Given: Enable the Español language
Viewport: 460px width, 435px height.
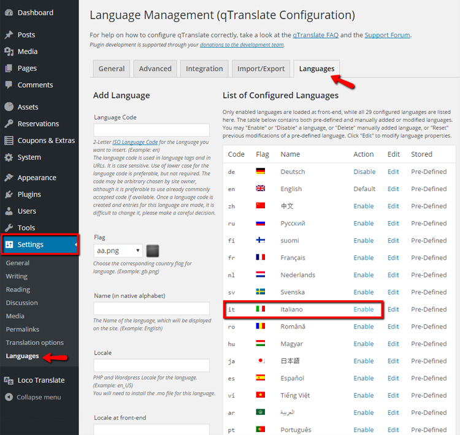Looking at the screenshot, I should [364, 378].
